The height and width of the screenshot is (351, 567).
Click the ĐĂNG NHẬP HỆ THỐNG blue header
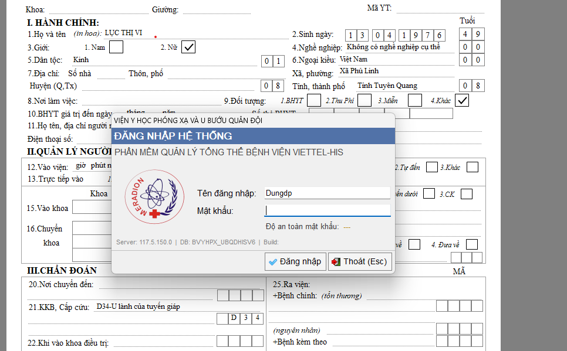click(252, 136)
